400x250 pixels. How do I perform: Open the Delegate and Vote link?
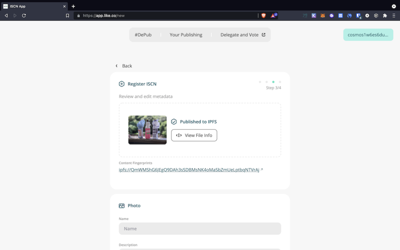243,35
